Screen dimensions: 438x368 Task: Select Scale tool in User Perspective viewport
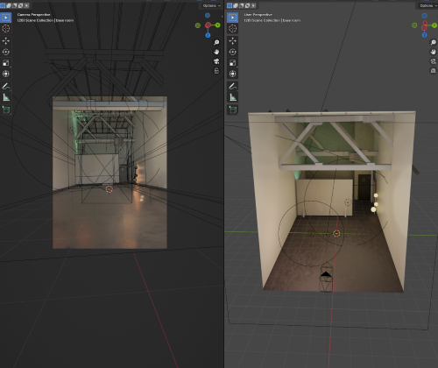click(x=232, y=63)
